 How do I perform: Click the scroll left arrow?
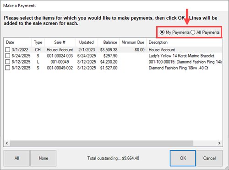[x=7, y=143]
